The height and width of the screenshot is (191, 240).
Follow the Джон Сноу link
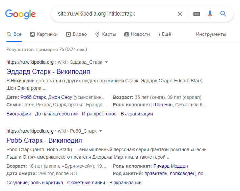tap(60, 97)
